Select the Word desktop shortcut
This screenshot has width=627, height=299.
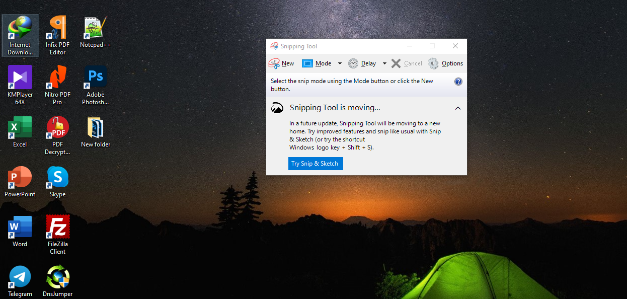20,231
